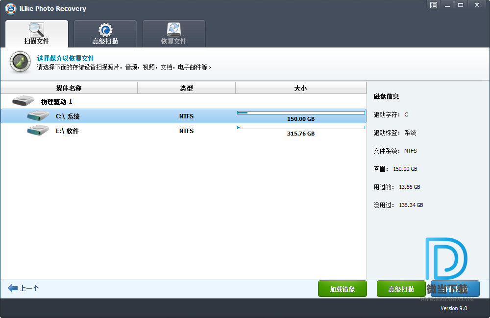Click the 驱动字符: C entry
This screenshot has width=490, height=318.
391,114
